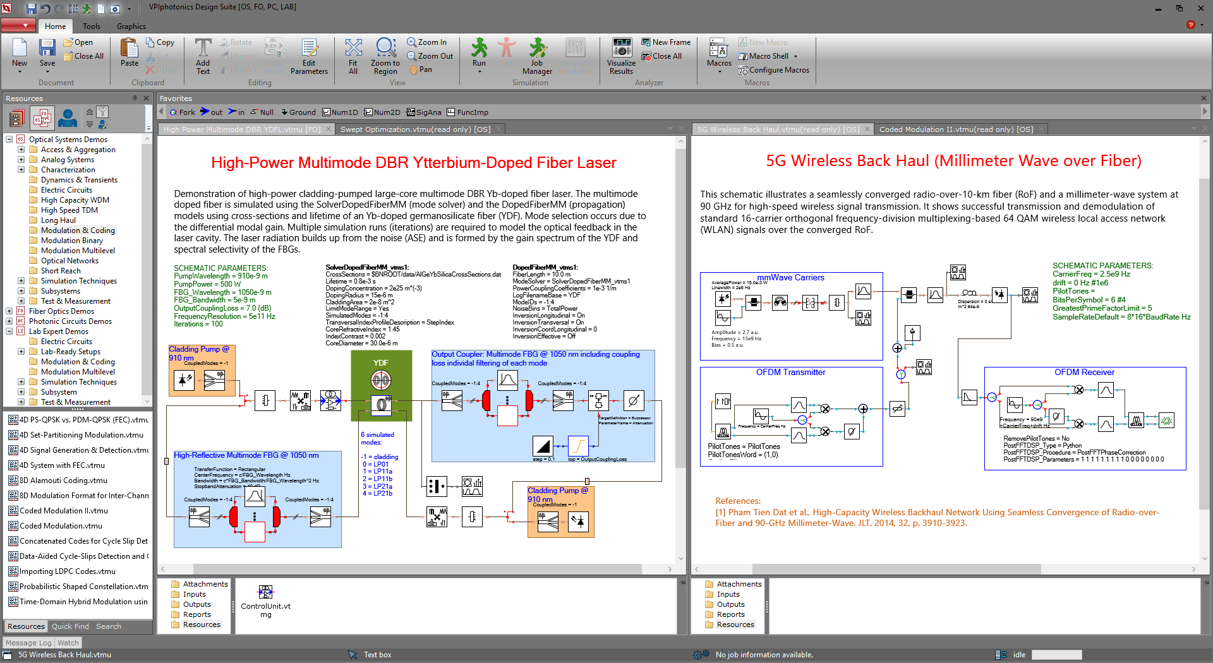Collapse the Lab Expert Demos node
The width and height of the screenshot is (1213, 663).
click(x=9, y=331)
